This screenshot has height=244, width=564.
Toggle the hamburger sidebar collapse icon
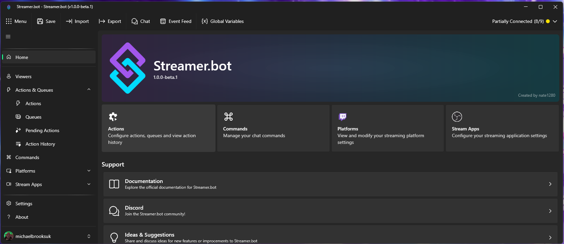pos(8,37)
